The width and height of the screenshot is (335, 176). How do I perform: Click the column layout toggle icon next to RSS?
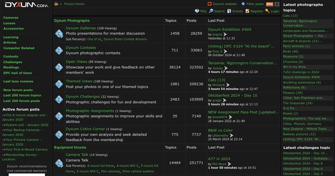click(x=277, y=4)
